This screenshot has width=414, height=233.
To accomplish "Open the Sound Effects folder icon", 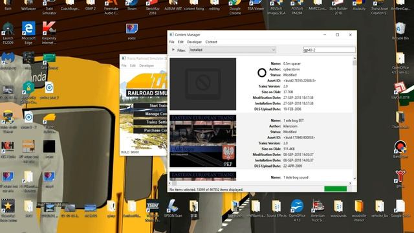I will click(x=276, y=208).
